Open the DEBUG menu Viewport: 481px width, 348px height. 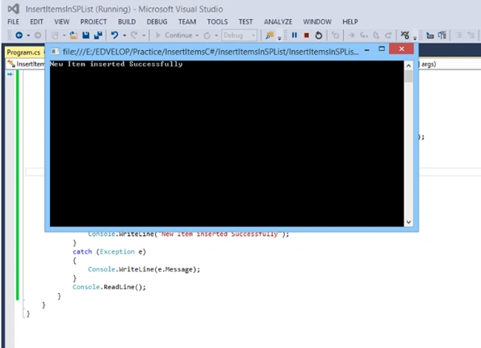pos(157,22)
